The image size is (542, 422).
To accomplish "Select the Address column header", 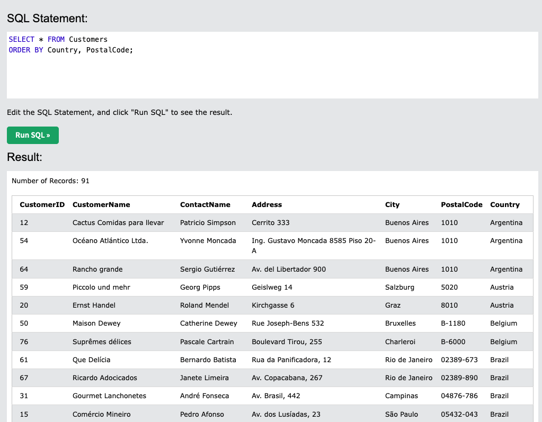I will (266, 204).
